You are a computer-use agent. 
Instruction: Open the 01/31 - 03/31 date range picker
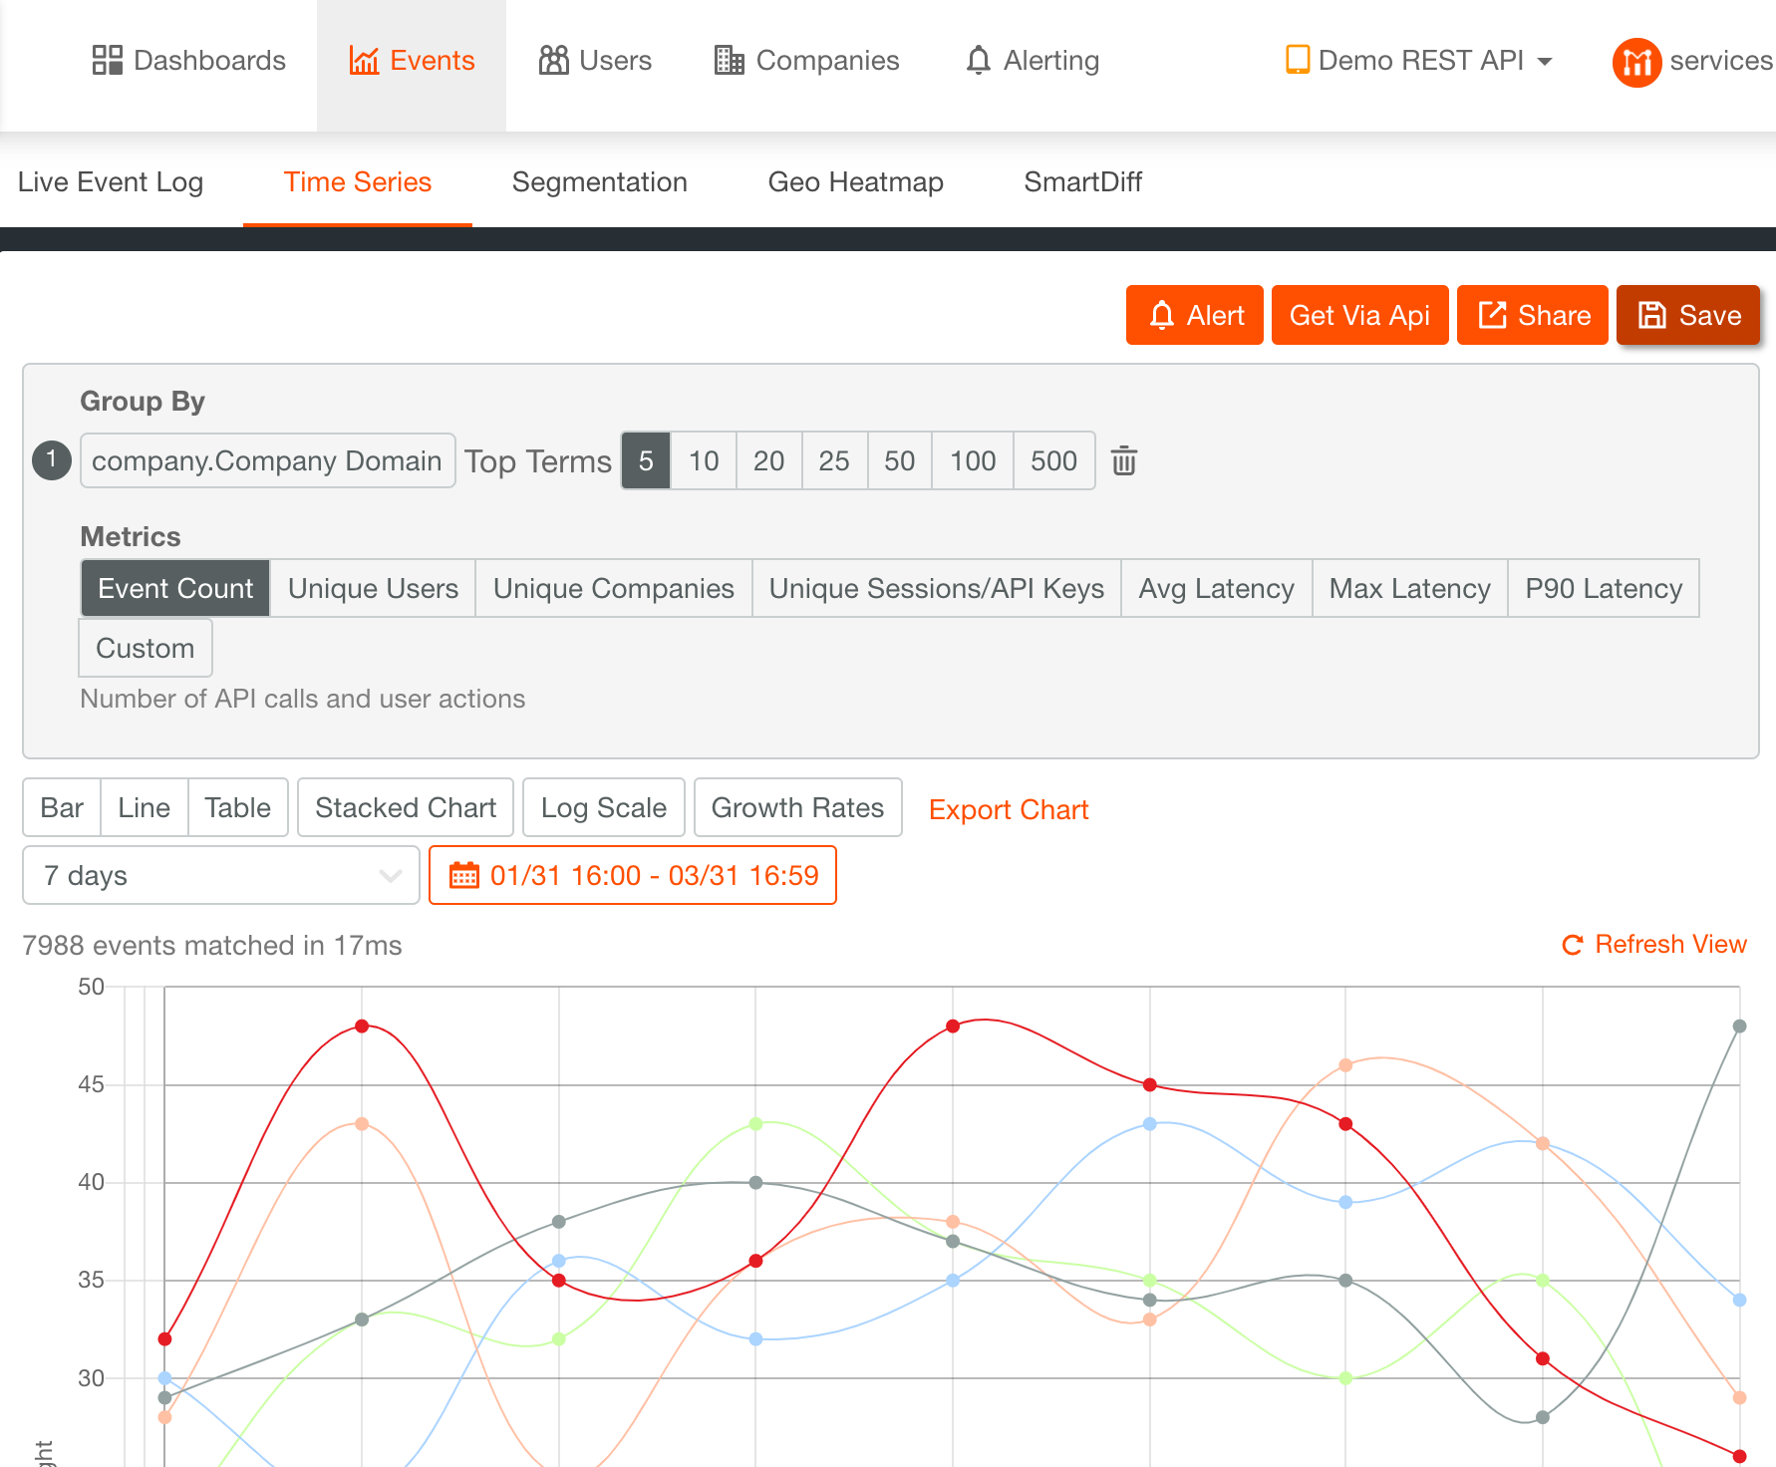pos(632,875)
